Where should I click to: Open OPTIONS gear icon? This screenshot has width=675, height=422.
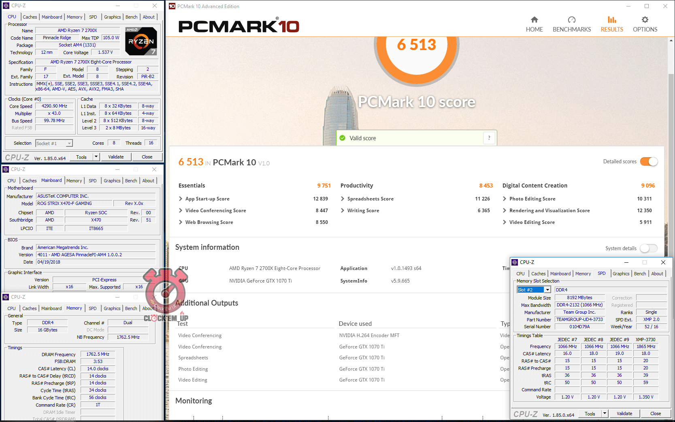click(645, 20)
